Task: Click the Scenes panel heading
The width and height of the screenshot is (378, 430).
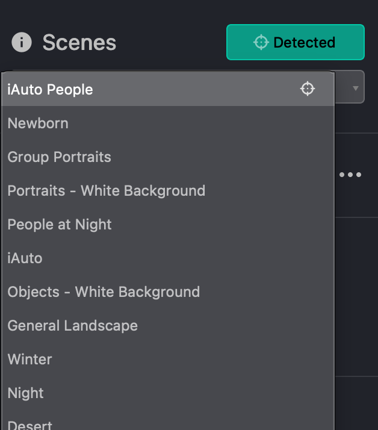Action: coord(79,43)
